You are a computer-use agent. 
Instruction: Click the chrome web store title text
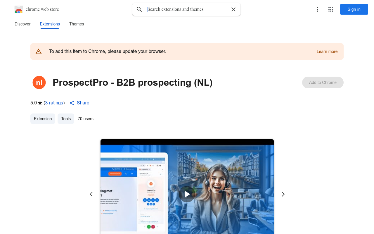click(42, 9)
